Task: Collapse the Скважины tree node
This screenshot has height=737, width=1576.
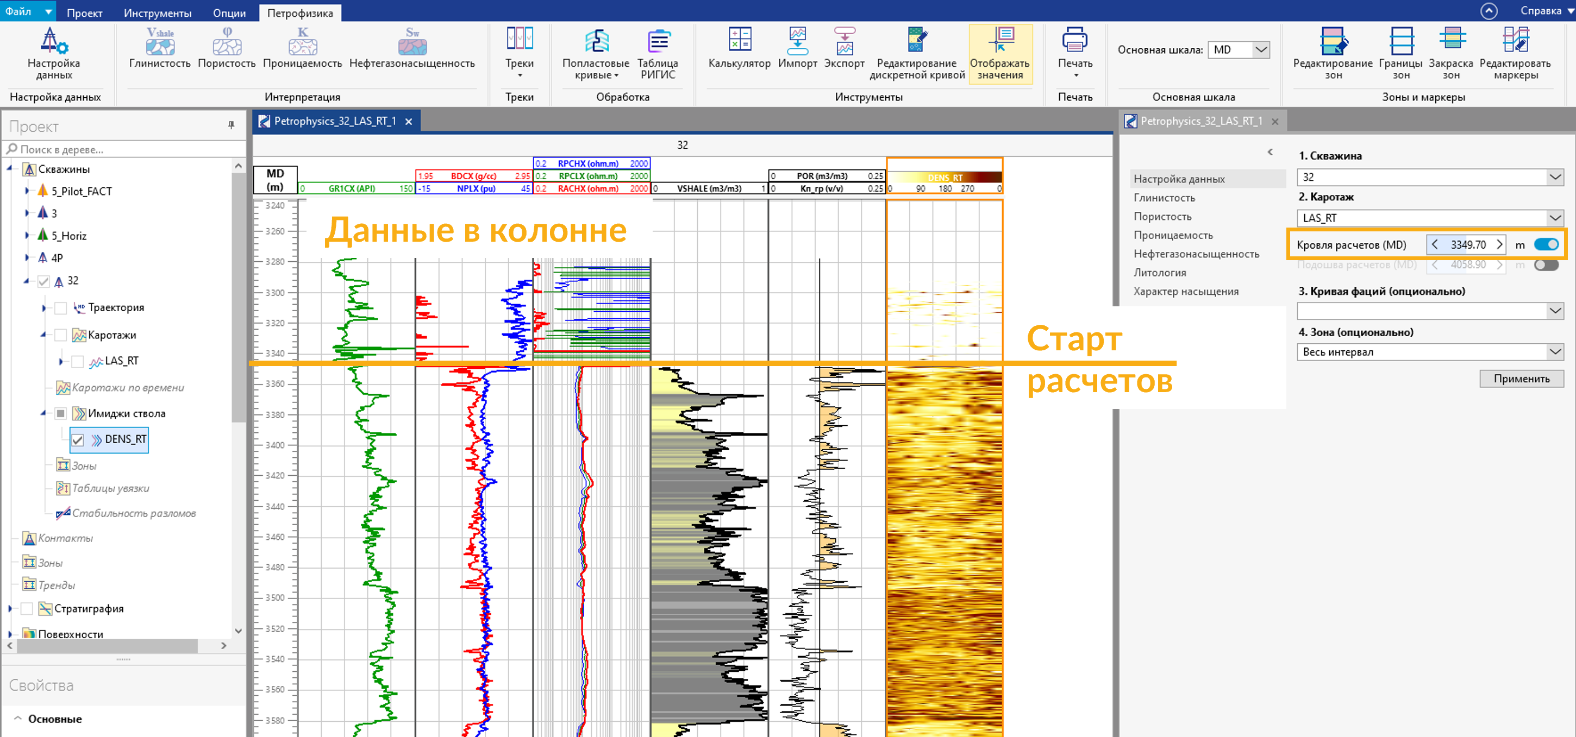Action: tap(10, 169)
